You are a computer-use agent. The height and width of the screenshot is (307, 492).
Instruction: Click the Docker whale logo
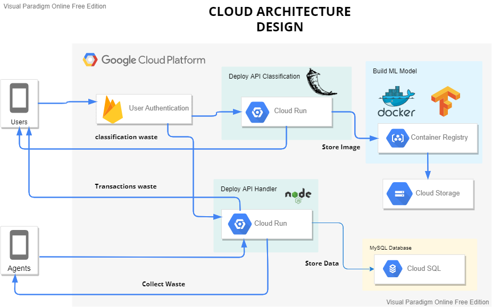coord(396,101)
